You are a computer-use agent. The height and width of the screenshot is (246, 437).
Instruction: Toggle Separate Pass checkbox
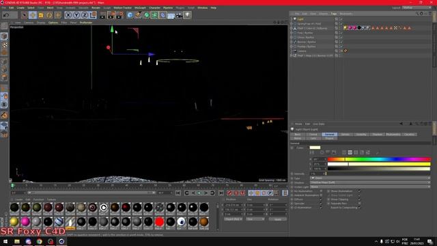(x=359, y=204)
